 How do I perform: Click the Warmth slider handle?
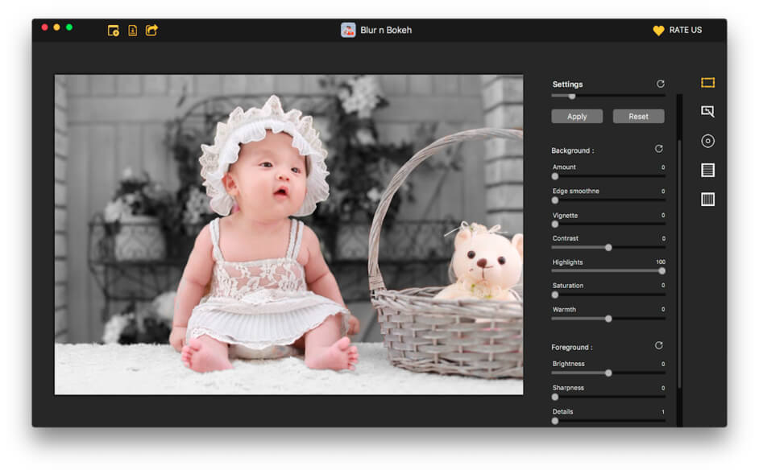608,318
